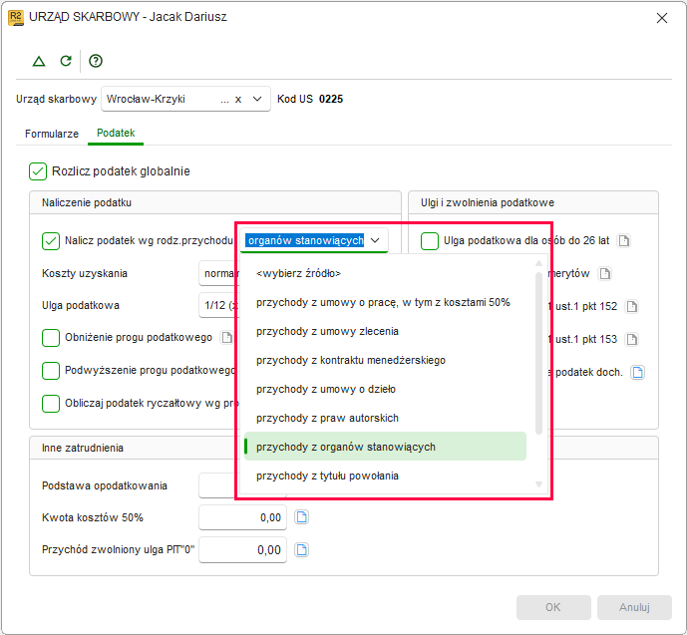Clear Urząd skarbowy field with the x icon
The image size is (687, 635).
(238, 100)
